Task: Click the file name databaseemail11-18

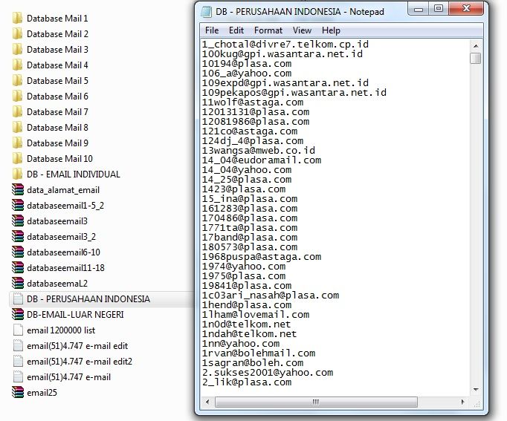Action: pyautogui.click(x=65, y=268)
